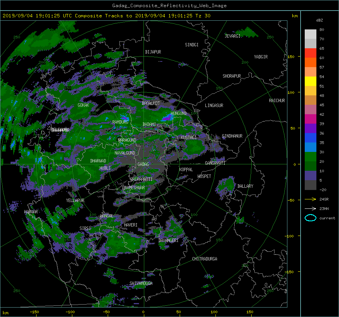
Task: Click the 150 tick on bottom axis
Action: click(x=250, y=312)
